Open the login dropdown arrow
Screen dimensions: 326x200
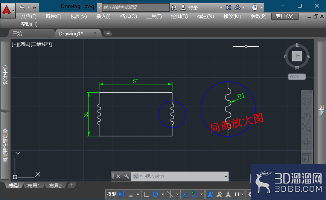[221, 8]
